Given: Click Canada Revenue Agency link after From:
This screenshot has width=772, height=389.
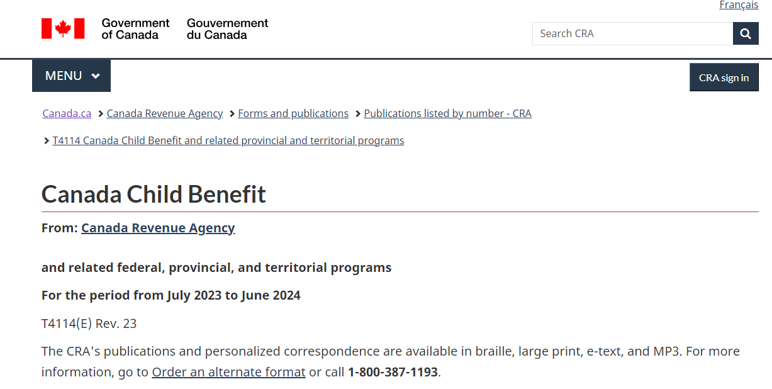Looking at the screenshot, I should 158,228.
